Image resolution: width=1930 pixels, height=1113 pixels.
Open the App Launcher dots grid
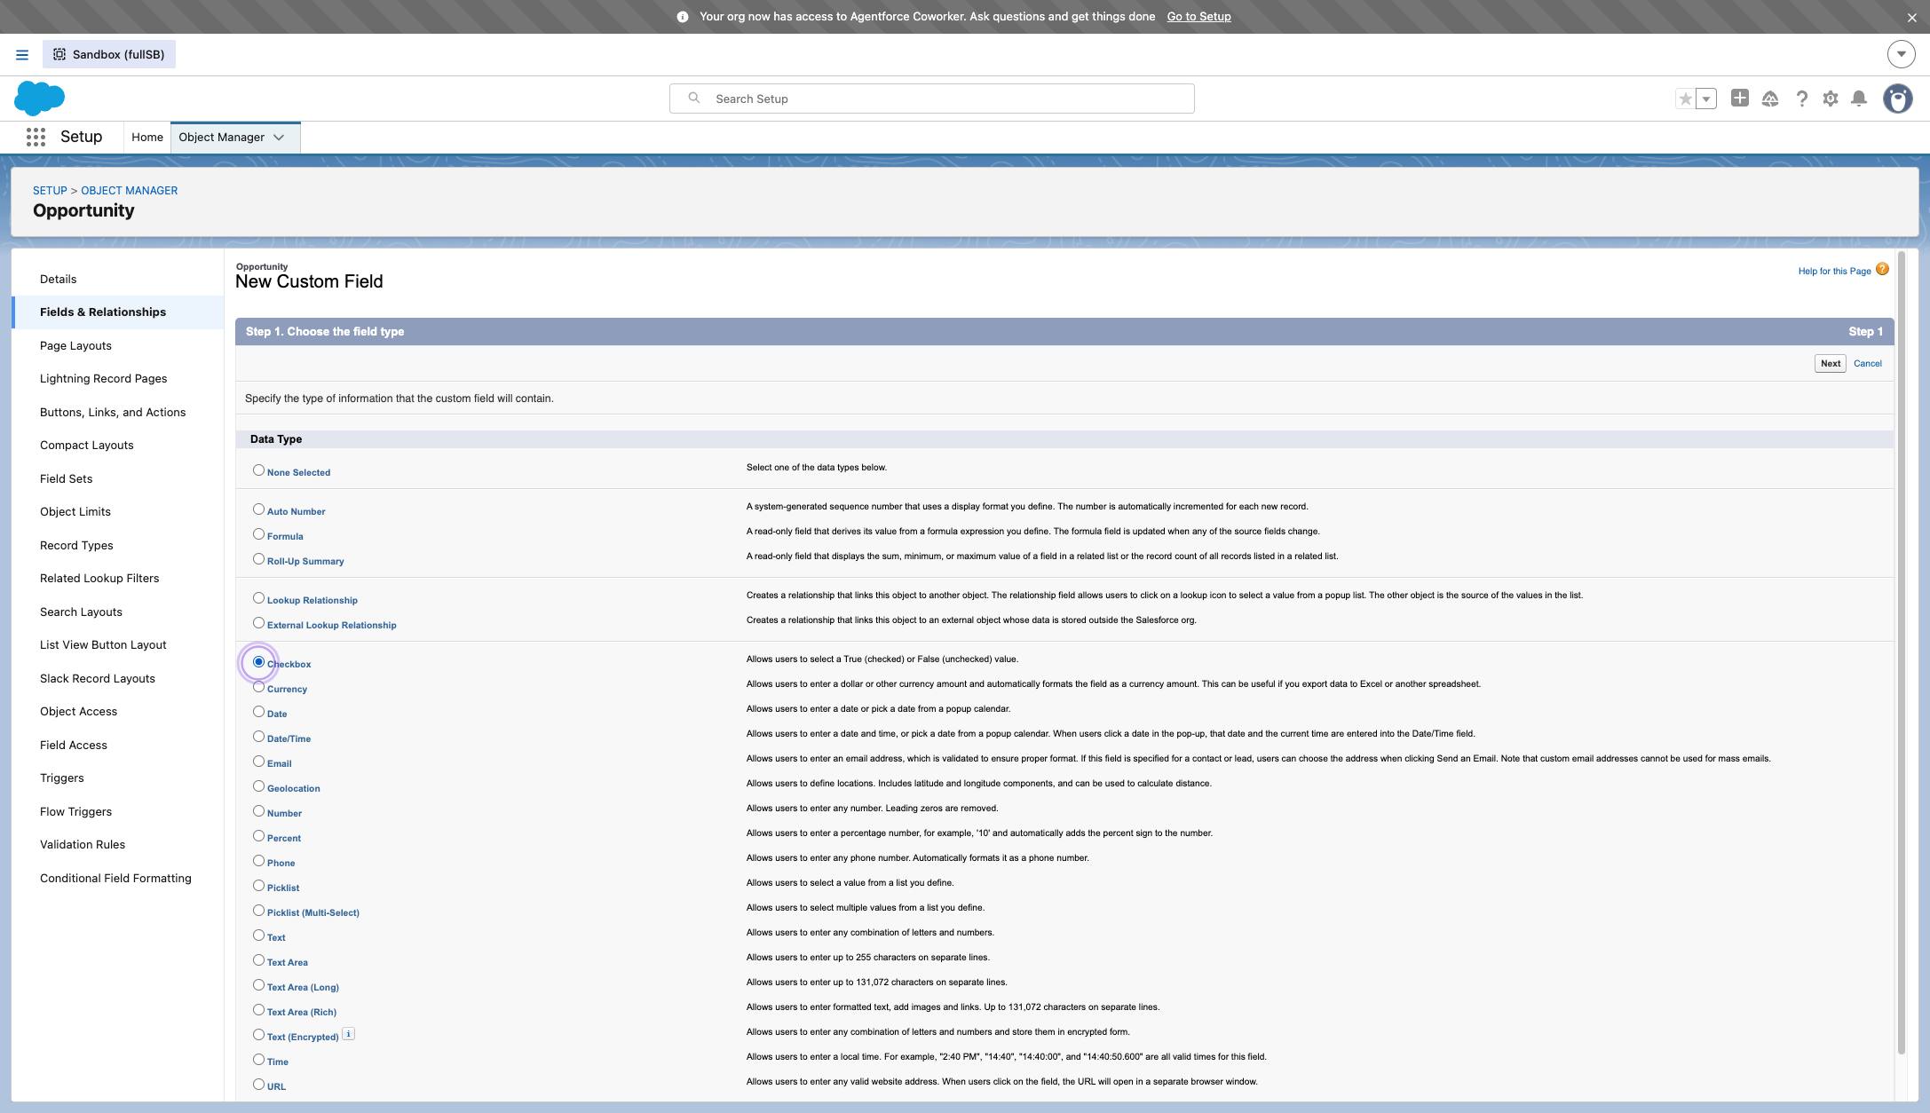[36, 137]
